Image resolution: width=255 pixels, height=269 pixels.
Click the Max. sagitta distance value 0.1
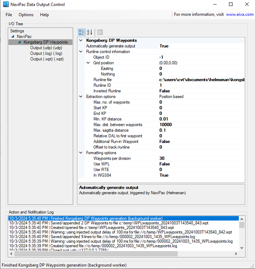201,130
